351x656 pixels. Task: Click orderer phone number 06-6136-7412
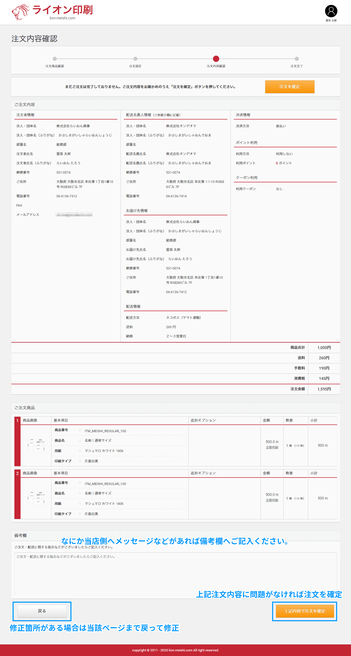click(x=67, y=196)
